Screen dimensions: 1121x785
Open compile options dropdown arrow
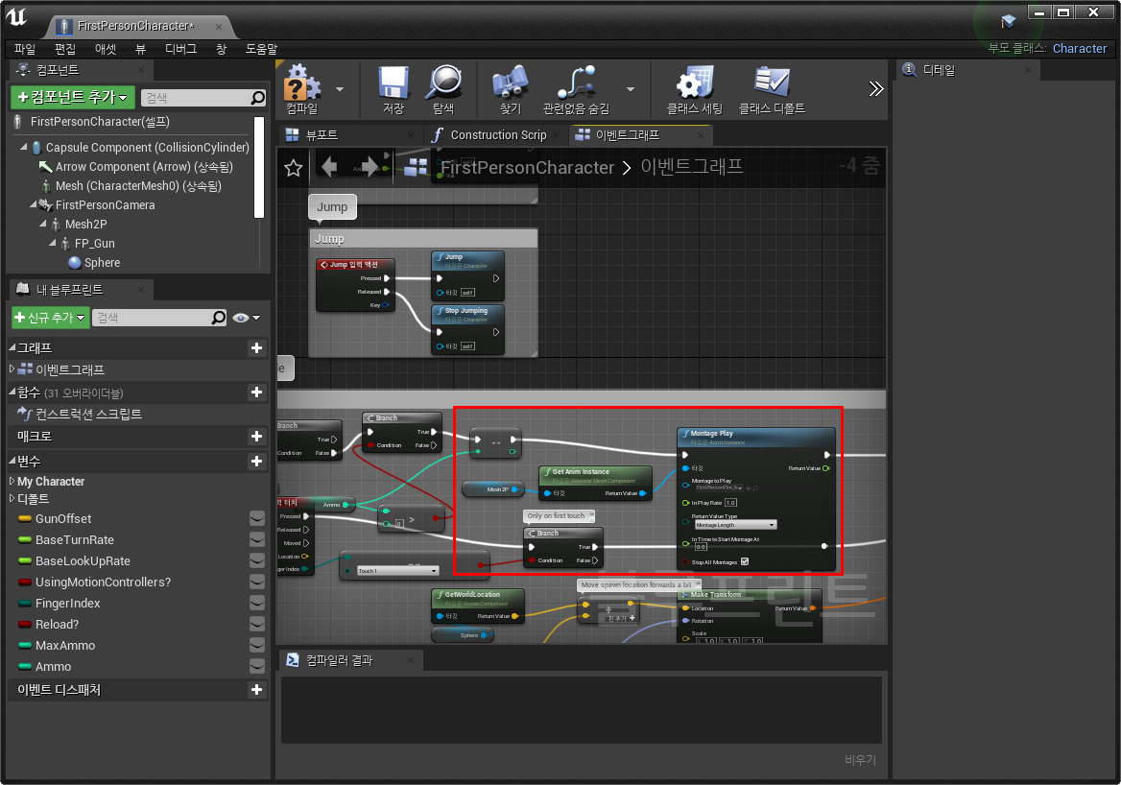pyautogui.click(x=340, y=89)
